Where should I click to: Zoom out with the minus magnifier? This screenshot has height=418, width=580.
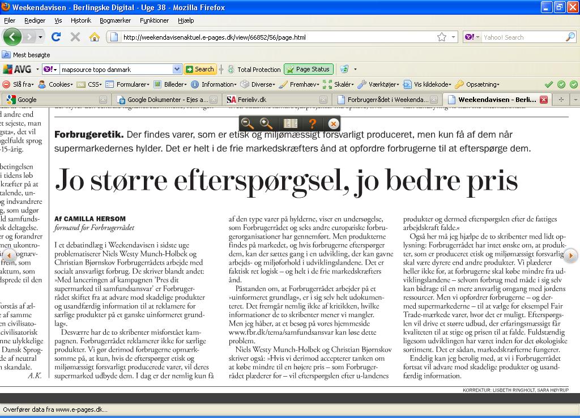pyautogui.click(x=247, y=123)
